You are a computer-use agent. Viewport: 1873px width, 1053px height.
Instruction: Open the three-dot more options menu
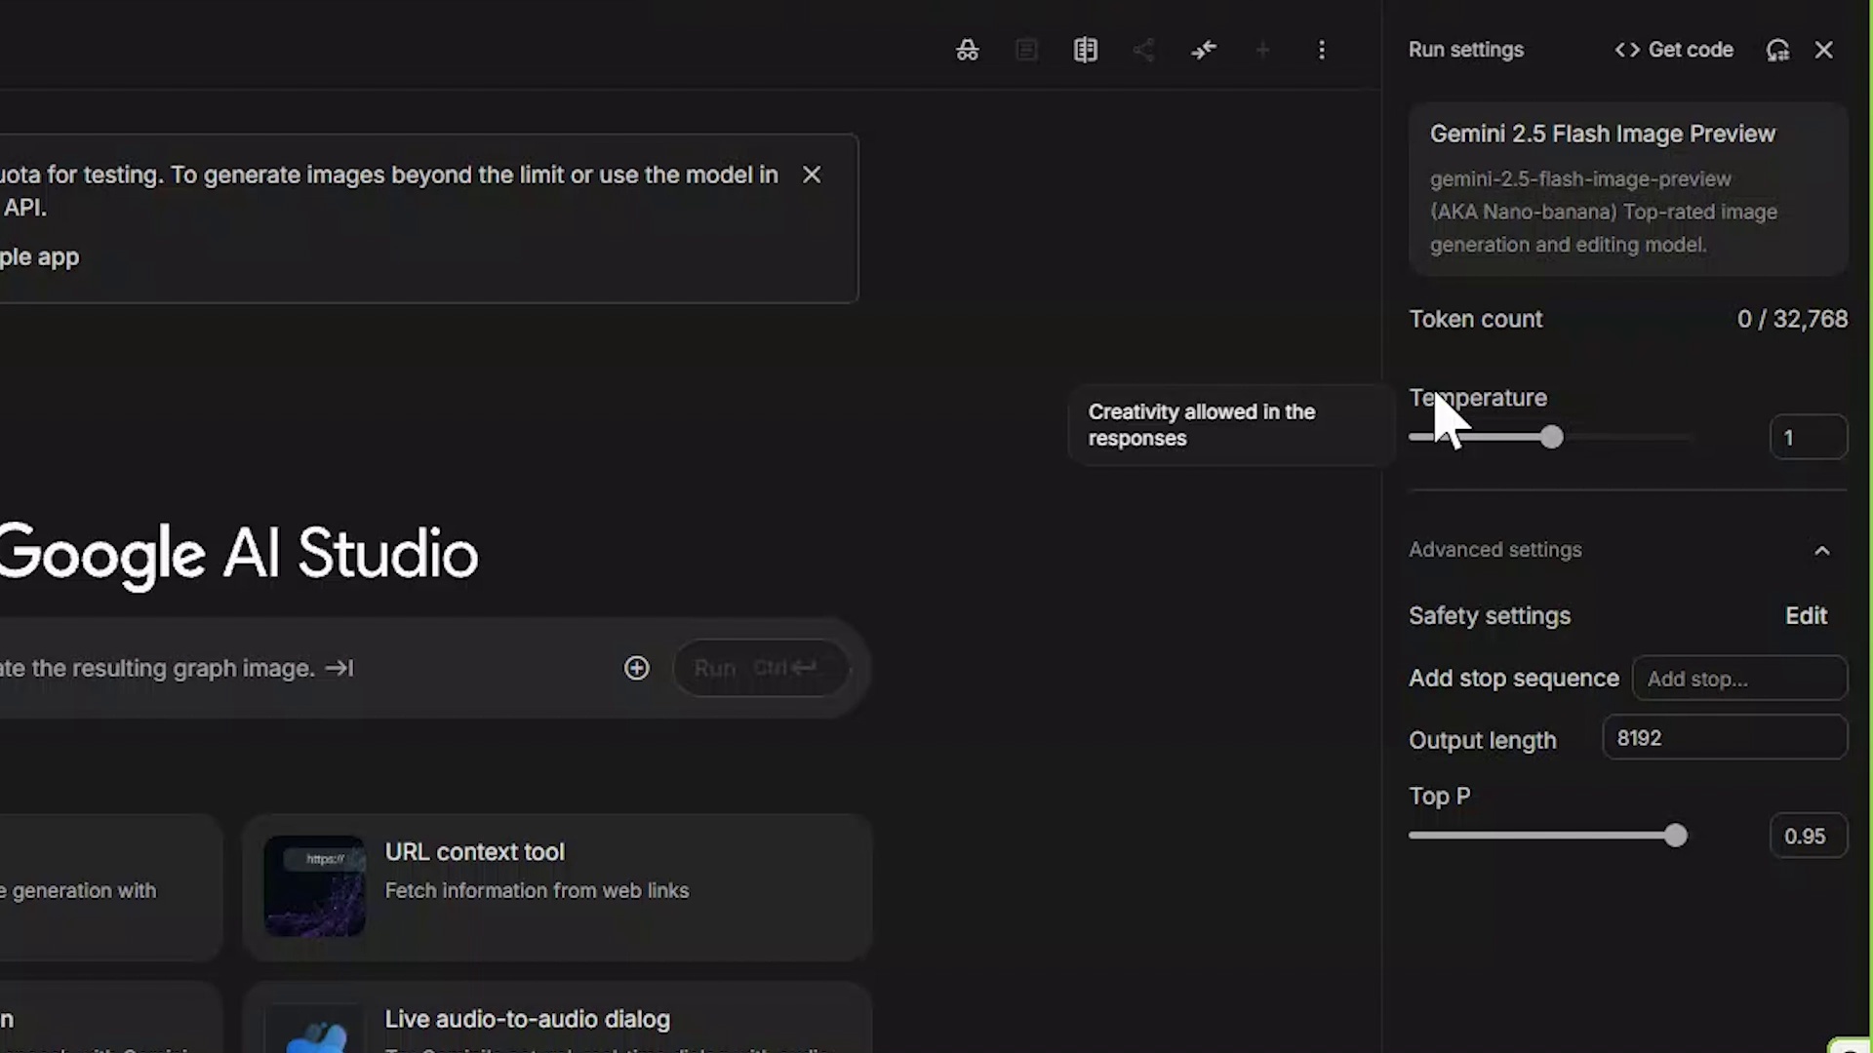(x=1322, y=50)
